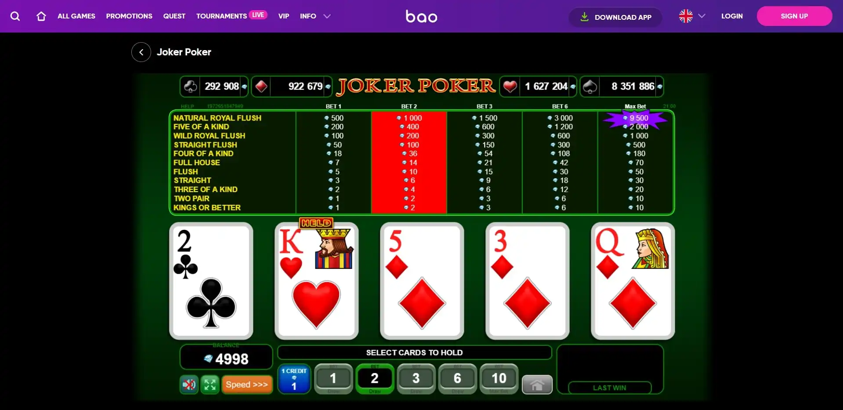Image resolution: width=843 pixels, height=410 pixels.
Task: Hold the 2 of clubs card
Action: pos(211,281)
